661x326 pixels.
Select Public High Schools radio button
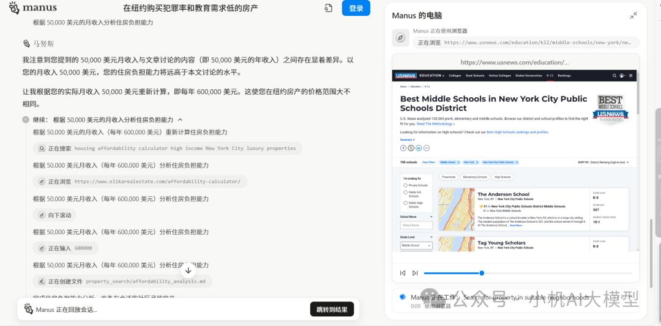[x=406, y=203]
